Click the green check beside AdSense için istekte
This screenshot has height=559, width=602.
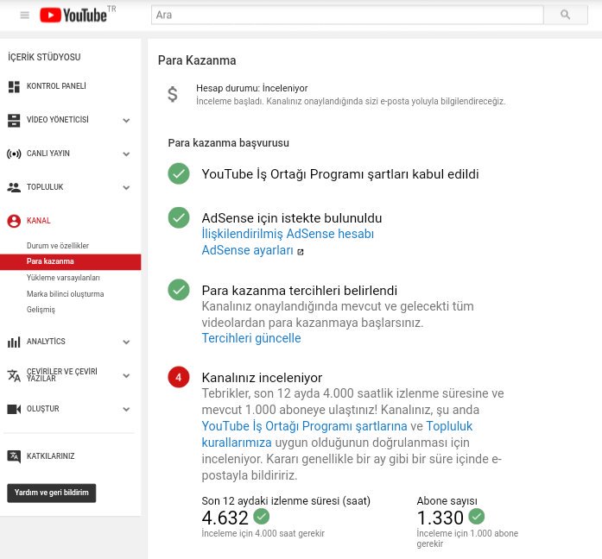179,217
